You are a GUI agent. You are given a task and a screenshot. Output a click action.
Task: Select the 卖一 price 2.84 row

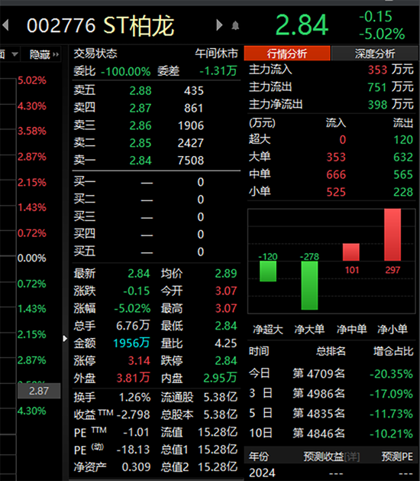pos(157,160)
